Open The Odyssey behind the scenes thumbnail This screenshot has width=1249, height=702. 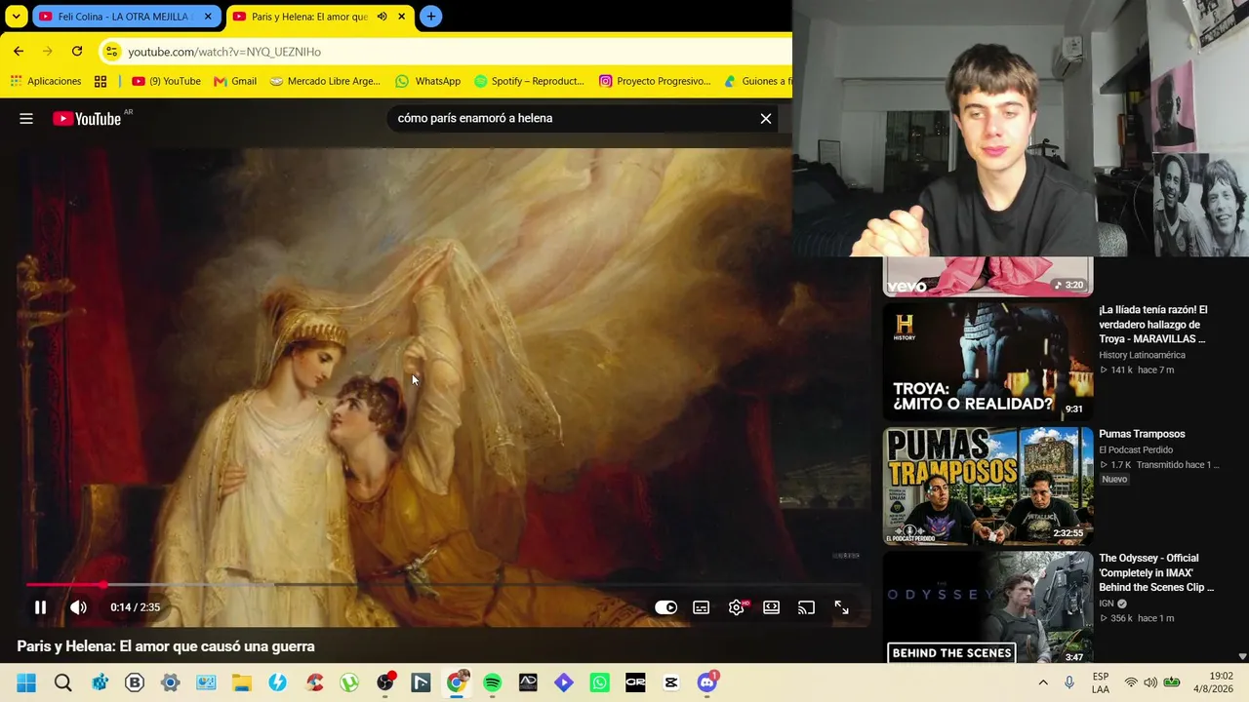click(988, 607)
